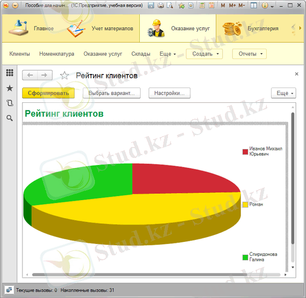This screenshot has width=306, height=298.
Task: Expand the arrow next to info icon
Action: [x=272, y=6]
